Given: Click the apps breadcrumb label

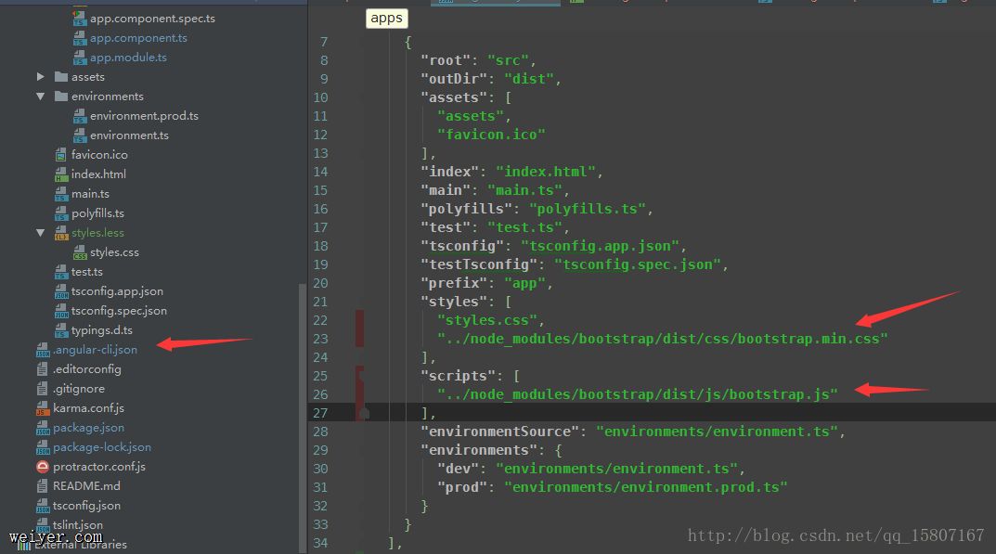Looking at the screenshot, I should [386, 19].
